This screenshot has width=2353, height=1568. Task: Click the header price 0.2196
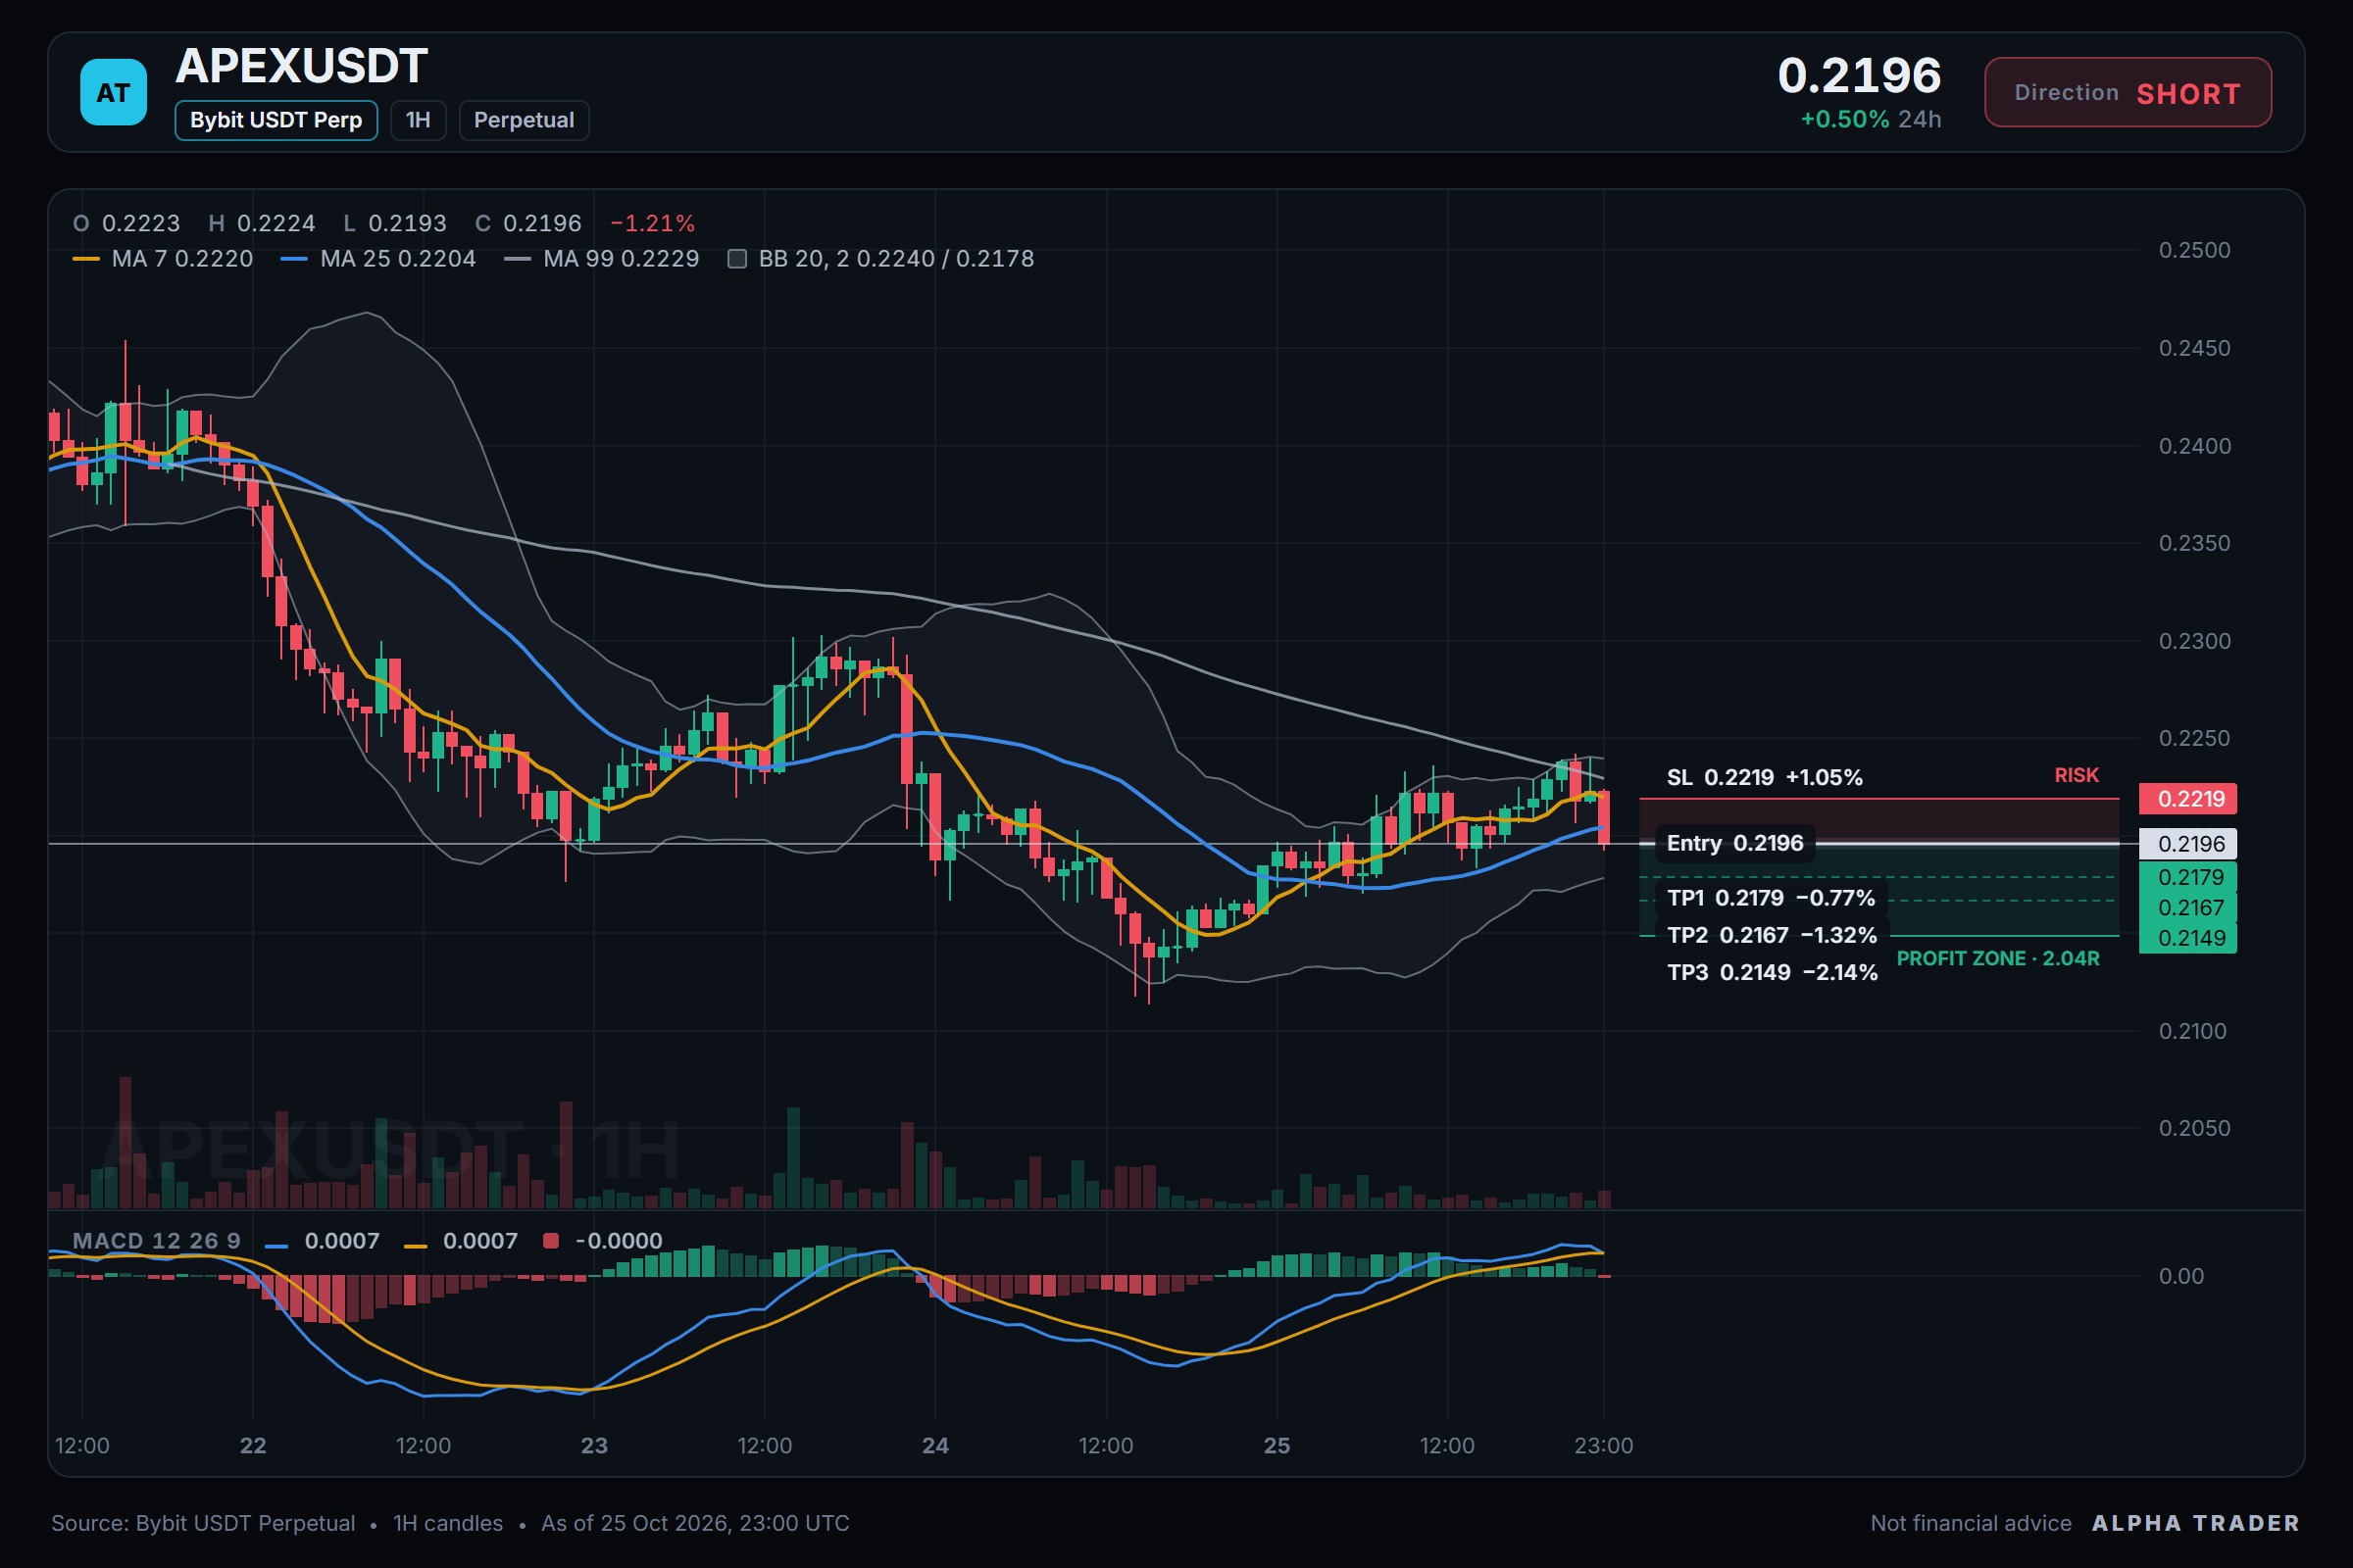tap(1859, 75)
